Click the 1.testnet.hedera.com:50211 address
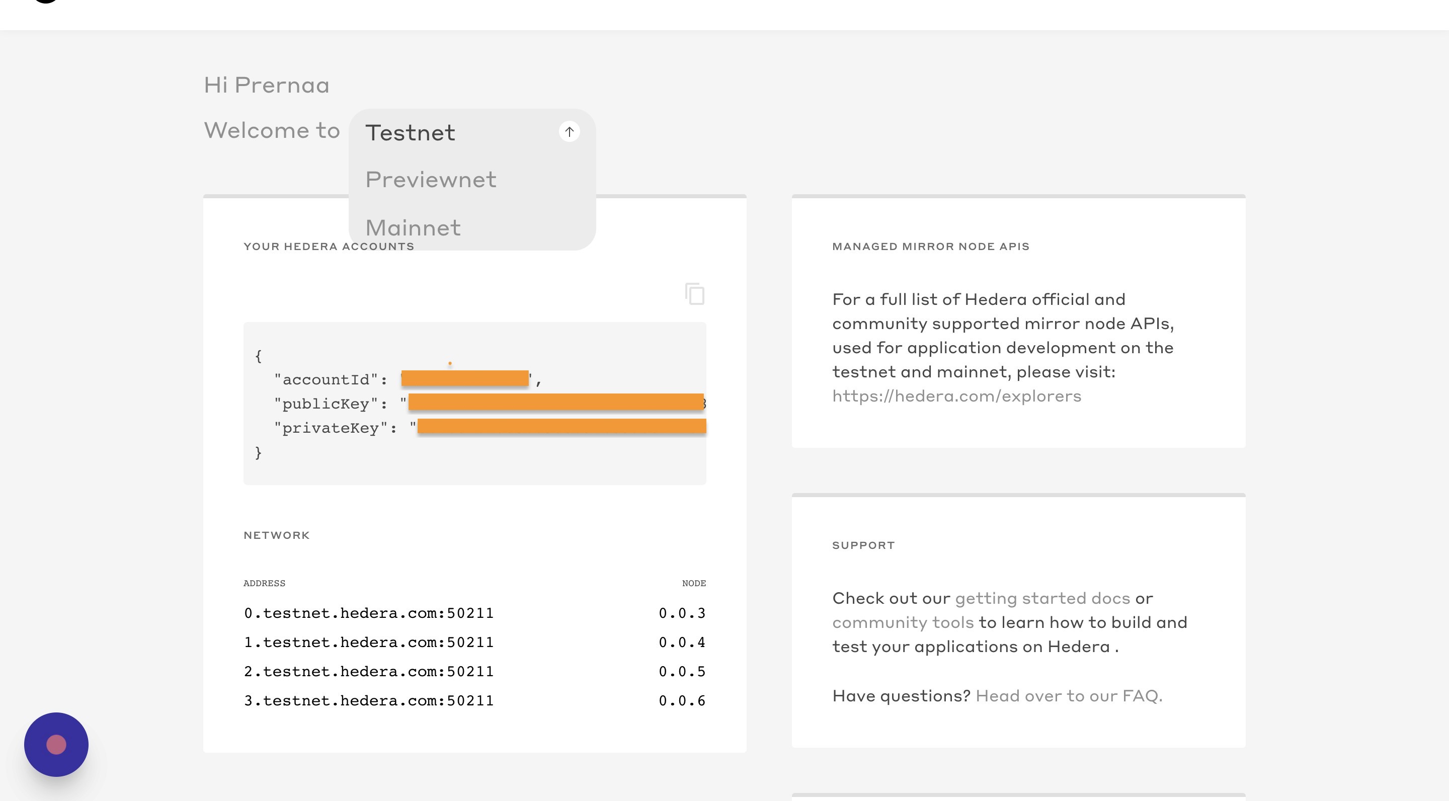The image size is (1449, 801). pos(368,643)
